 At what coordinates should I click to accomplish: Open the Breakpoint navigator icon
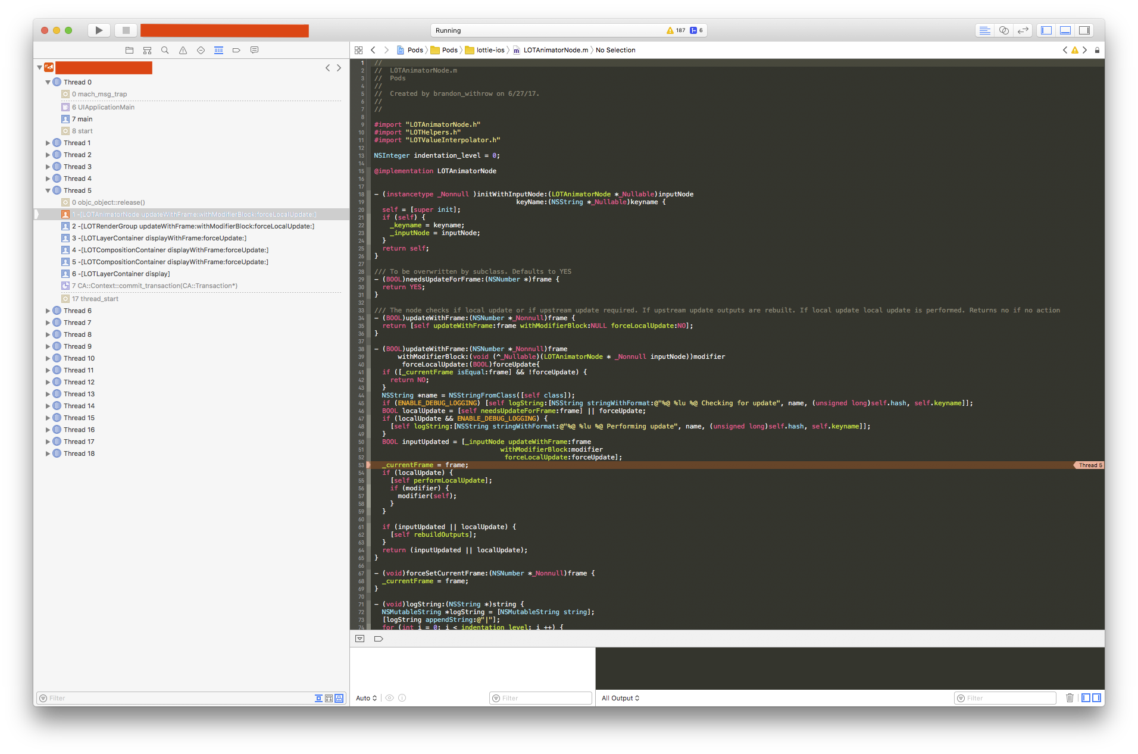click(x=236, y=51)
